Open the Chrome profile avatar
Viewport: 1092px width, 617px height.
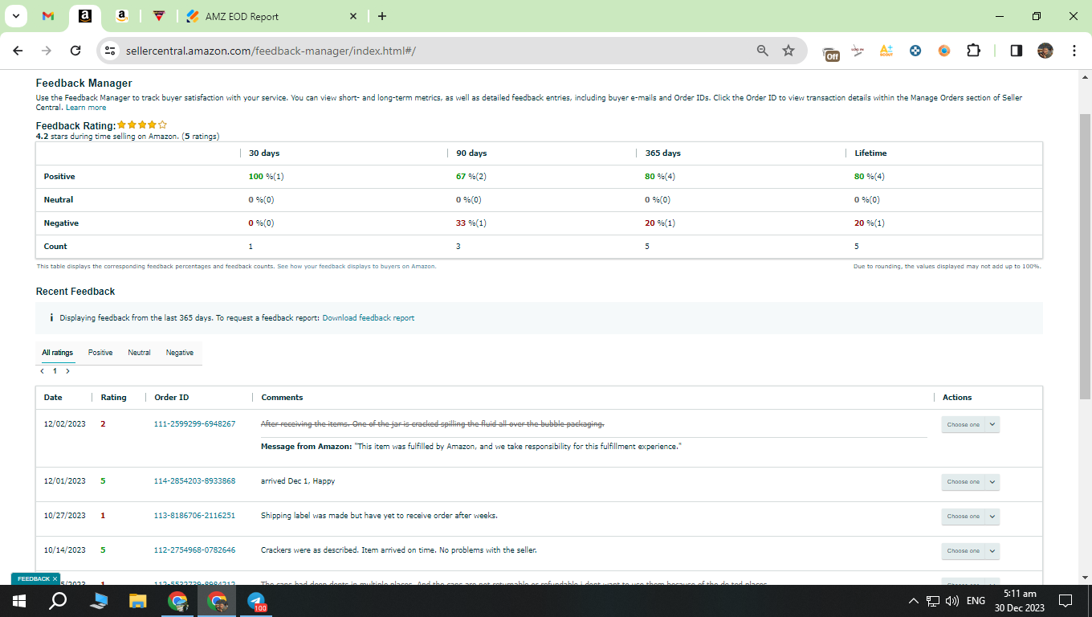[x=1045, y=51]
